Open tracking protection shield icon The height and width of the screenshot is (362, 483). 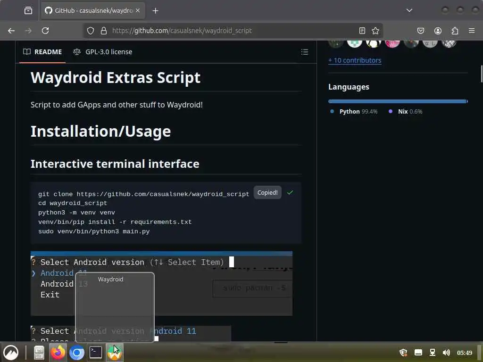[90, 31]
